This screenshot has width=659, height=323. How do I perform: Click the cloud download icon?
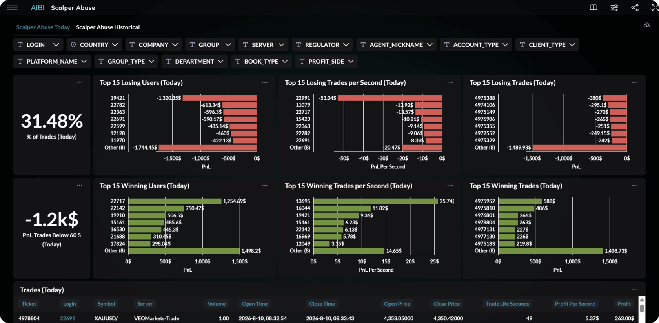click(x=646, y=26)
